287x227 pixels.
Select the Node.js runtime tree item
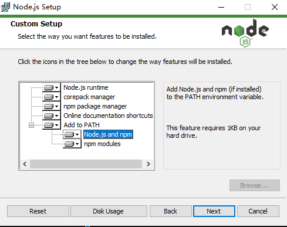[x=86, y=87]
